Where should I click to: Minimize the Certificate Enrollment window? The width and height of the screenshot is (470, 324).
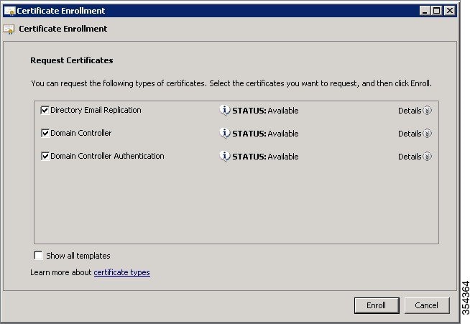coord(424,11)
